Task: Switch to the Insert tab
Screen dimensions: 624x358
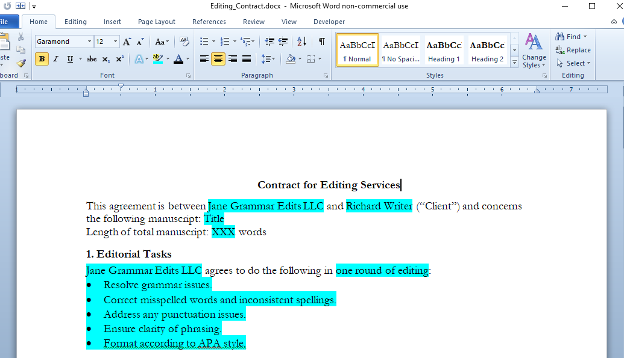Action: tap(112, 22)
